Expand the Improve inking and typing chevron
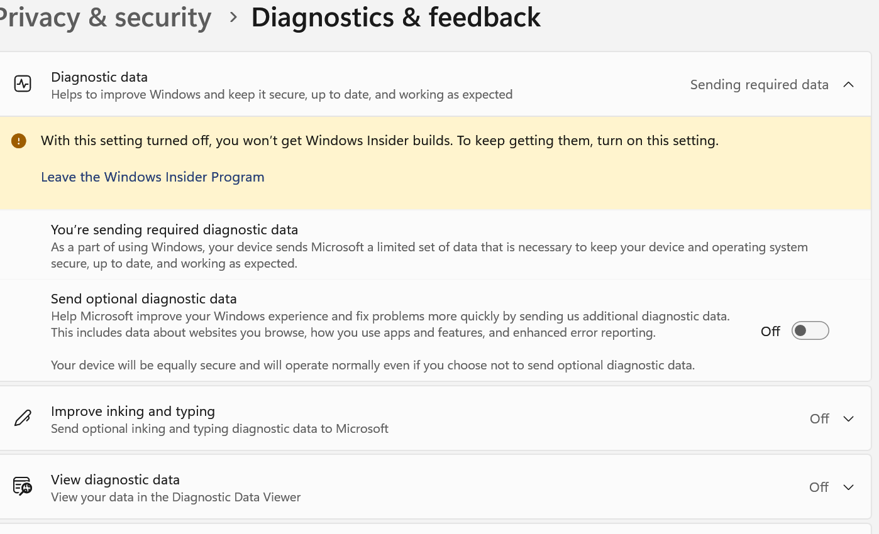This screenshot has height=534, width=879. 848,418
